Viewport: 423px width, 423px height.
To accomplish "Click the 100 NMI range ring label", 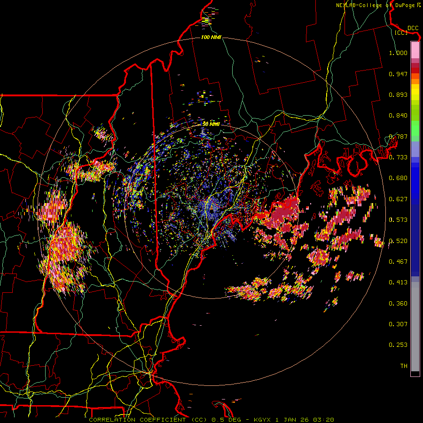I will (x=211, y=37).
